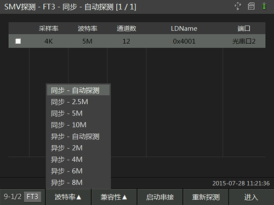Choose 异步 - 8M baud rate

click(78, 183)
